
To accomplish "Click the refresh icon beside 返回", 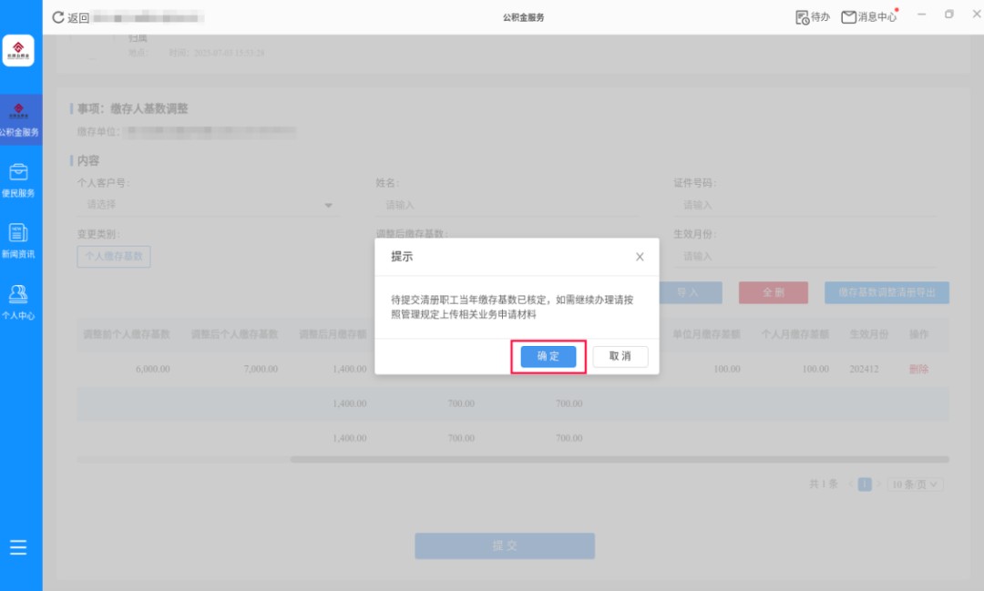I will [57, 17].
